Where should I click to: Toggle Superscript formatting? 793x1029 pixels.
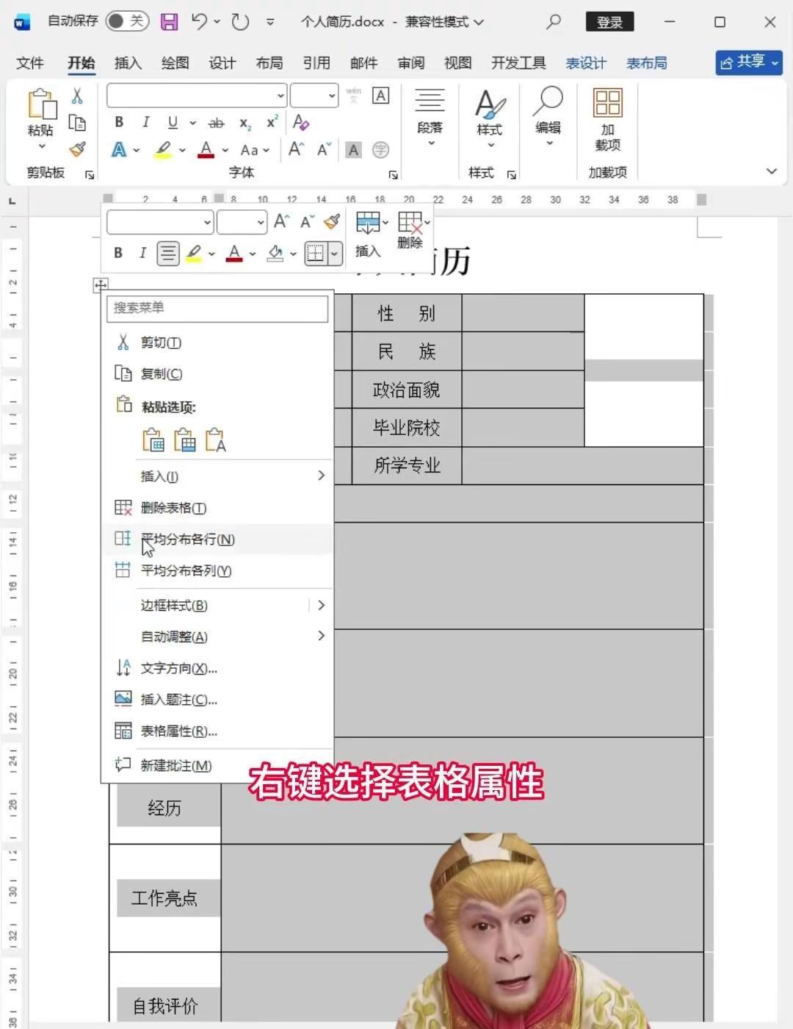point(272,122)
